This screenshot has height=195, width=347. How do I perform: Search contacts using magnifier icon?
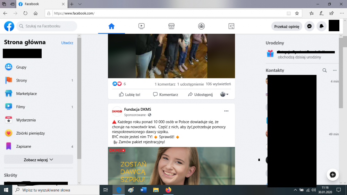[x=324, y=70]
